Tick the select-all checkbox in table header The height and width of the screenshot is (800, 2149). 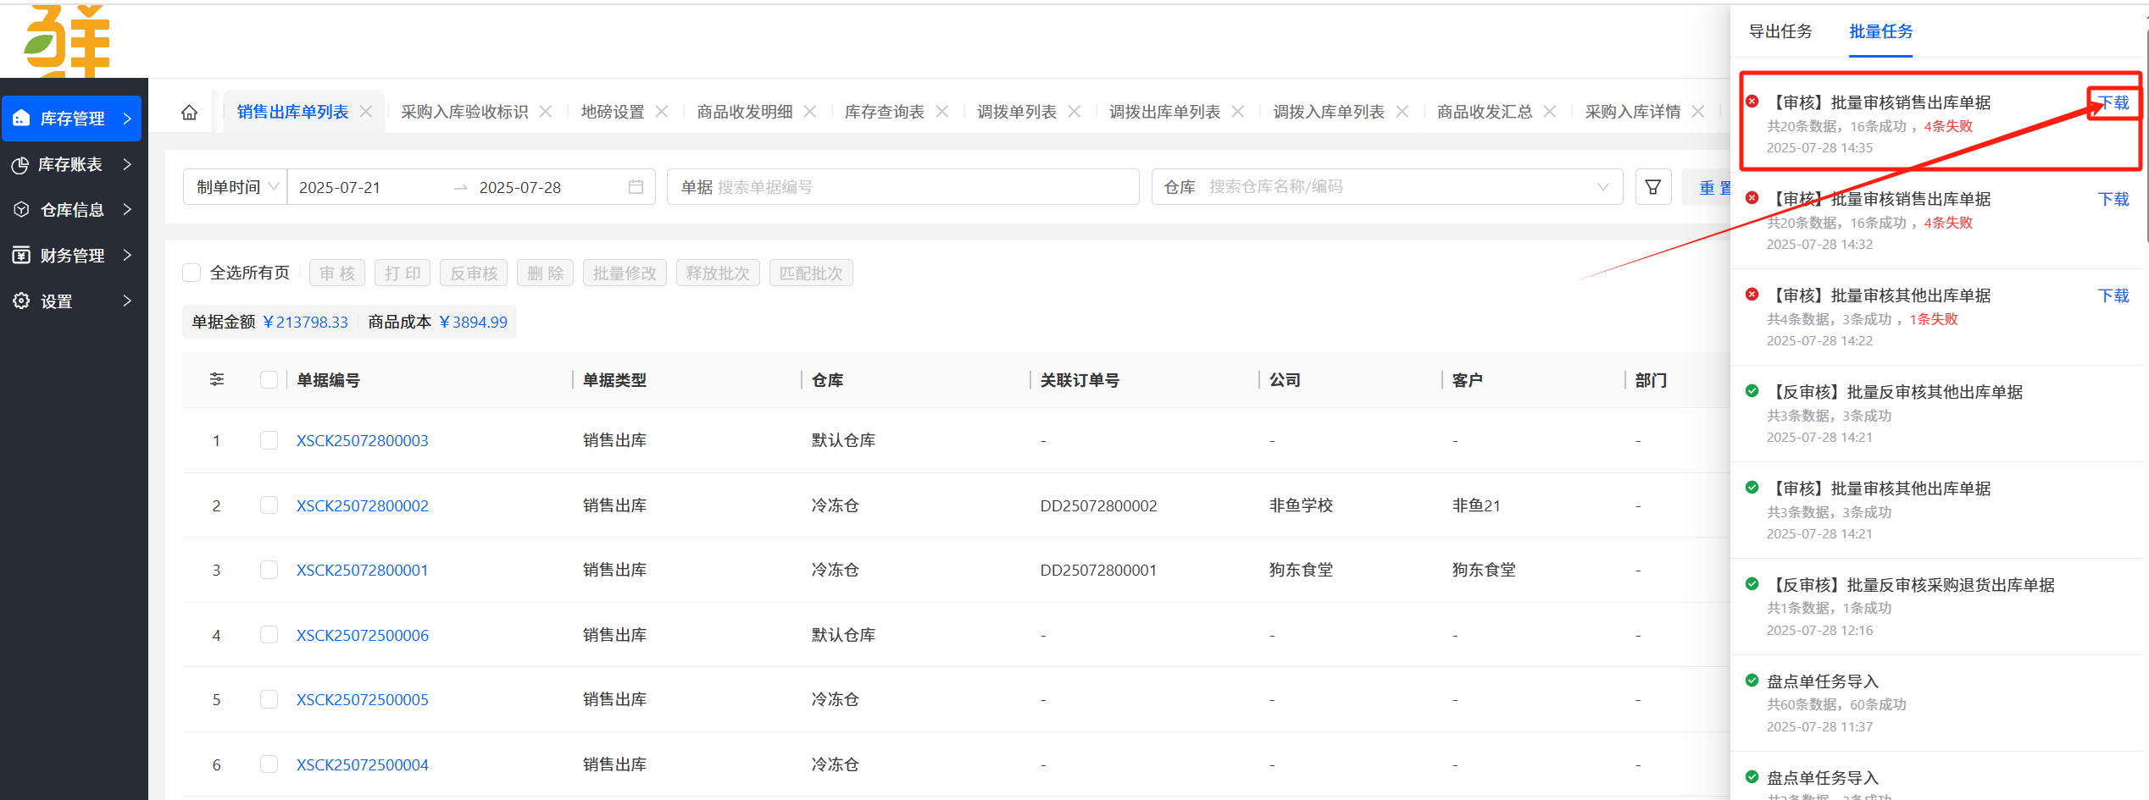coord(269,380)
